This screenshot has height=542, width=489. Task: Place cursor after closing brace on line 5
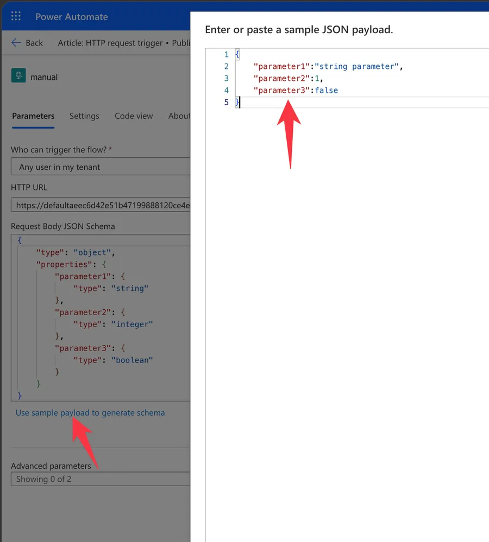click(x=240, y=102)
